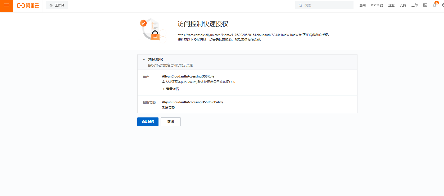Go to 工作台 workbench

click(x=60, y=5)
